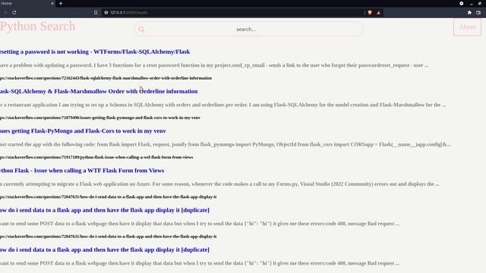Open the Brave Rewards triangle icon
This screenshot has height=273, width=486.
click(x=378, y=13)
